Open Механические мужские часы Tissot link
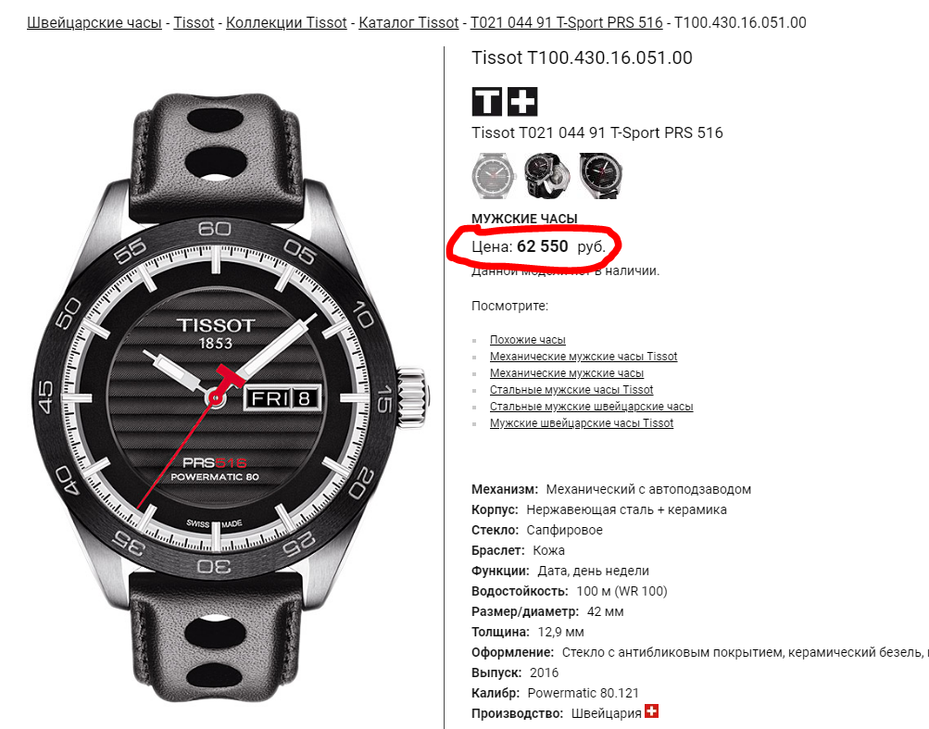The height and width of the screenshot is (729, 929). tap(583, 357)
